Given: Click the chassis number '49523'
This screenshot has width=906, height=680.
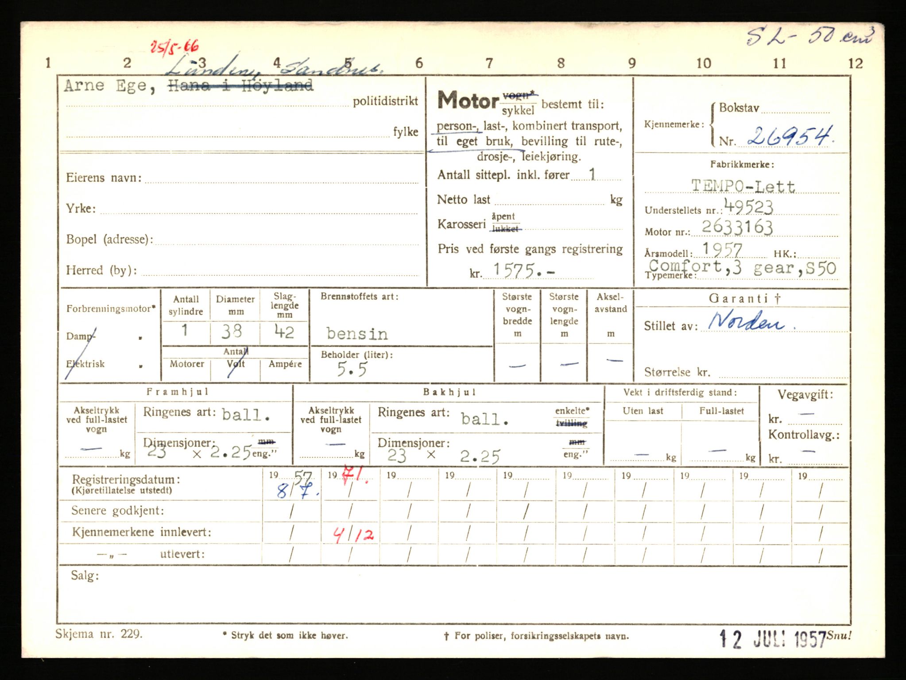Looking at the screenshot, I should pyautogui.click(x=749, y=207).
